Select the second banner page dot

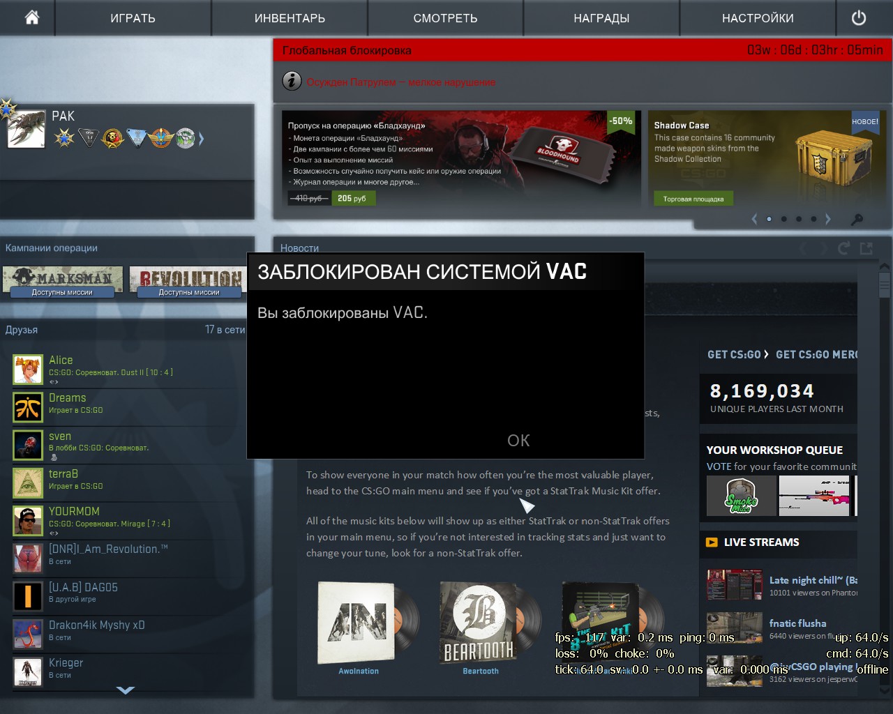tap(784, 219)
